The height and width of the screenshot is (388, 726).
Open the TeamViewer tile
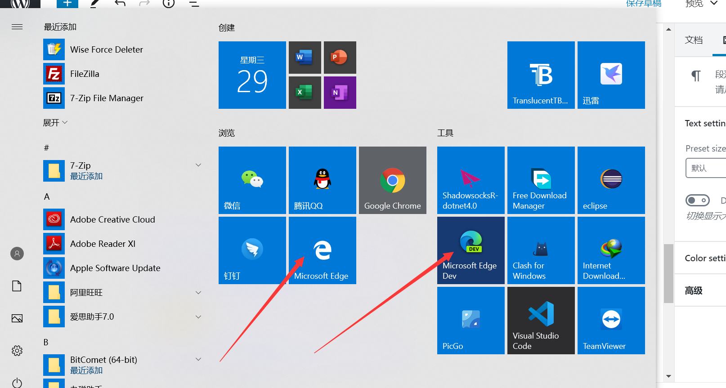tap(611, 321)
